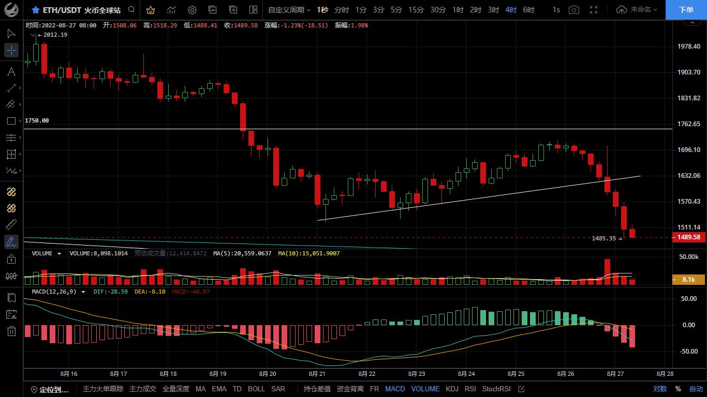The width and height of the screenshot is (707, 397).
Task: Click the blue 下单 order button
Action: 686,10
